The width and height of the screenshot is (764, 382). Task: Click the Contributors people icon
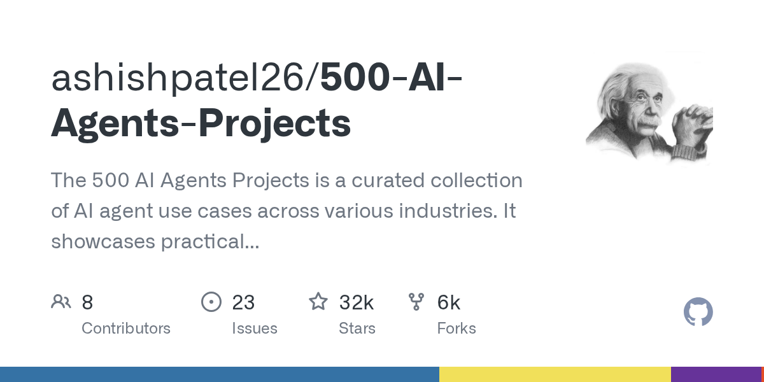click(x=61, y=301)
